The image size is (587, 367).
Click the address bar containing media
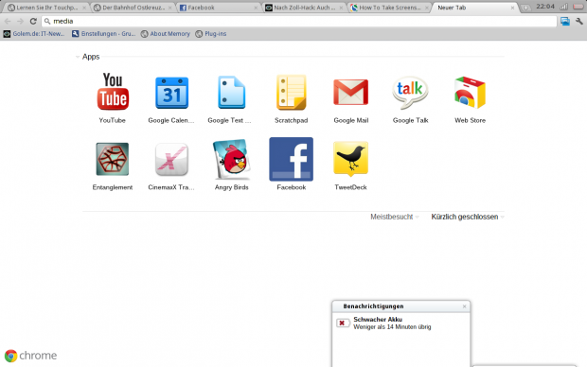(299, 22)
